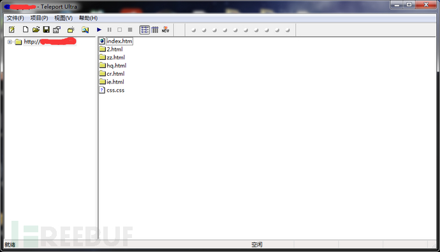
Task: Select the index.htm file
Action: tap(116, 41)
